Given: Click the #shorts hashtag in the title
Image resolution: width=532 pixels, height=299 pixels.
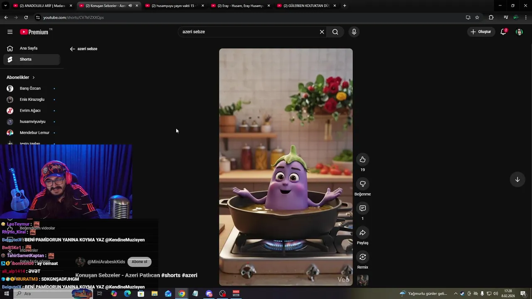Looking at the screenshot, I should point(170,275).
